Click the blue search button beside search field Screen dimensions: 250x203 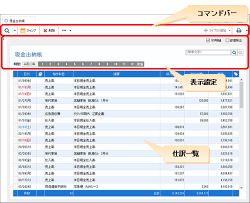[234, 52]
